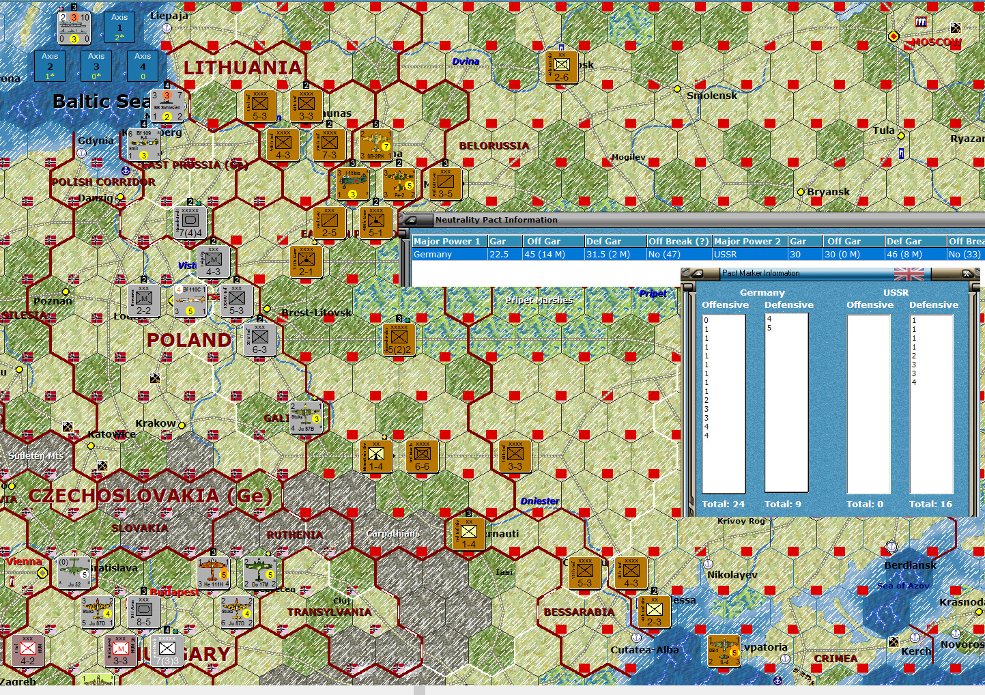Select the Hungarian 4-2 infantry counter
The height and width of the screenshot is (695, 985).
tap(28, 651)
